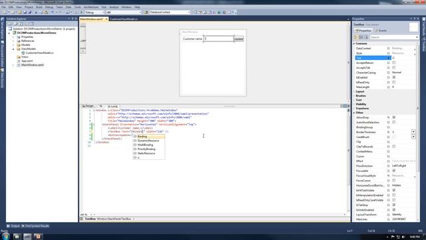
Task: Select App.xaml in Solution Explorer
Action: tap(27, 61)
